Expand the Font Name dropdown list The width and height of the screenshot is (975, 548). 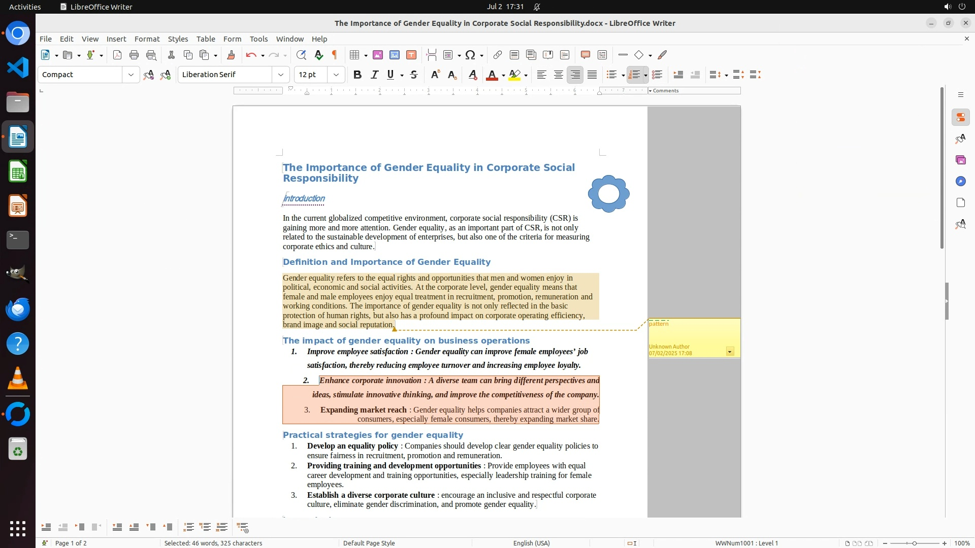[x=281, y=75]
